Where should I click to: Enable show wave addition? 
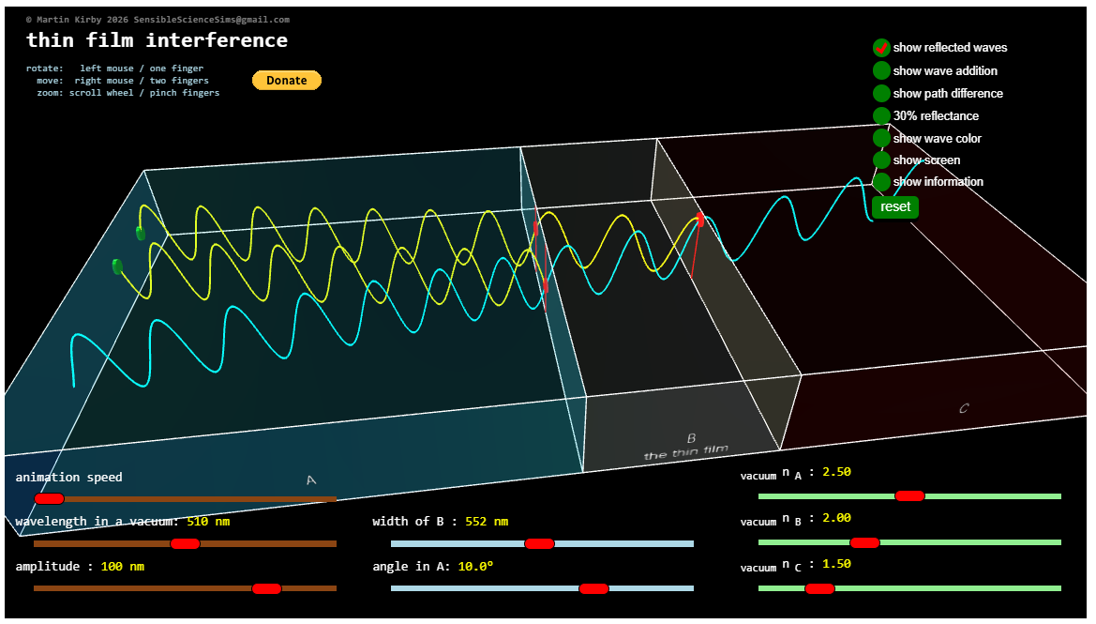pyautogui.click(x=880, y=70)
